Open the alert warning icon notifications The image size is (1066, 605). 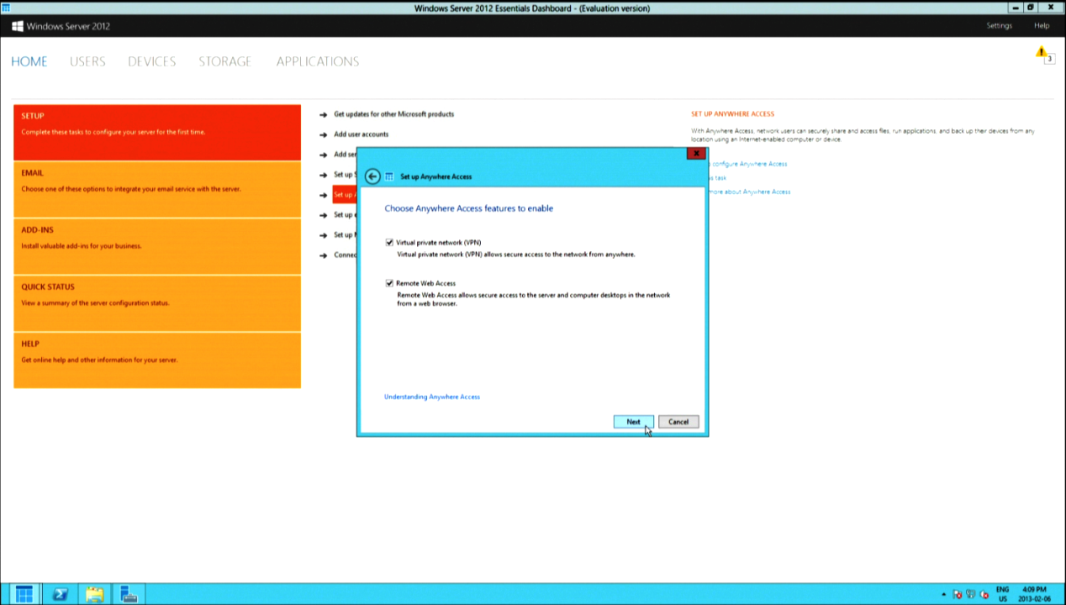(x=1042, y=54)
